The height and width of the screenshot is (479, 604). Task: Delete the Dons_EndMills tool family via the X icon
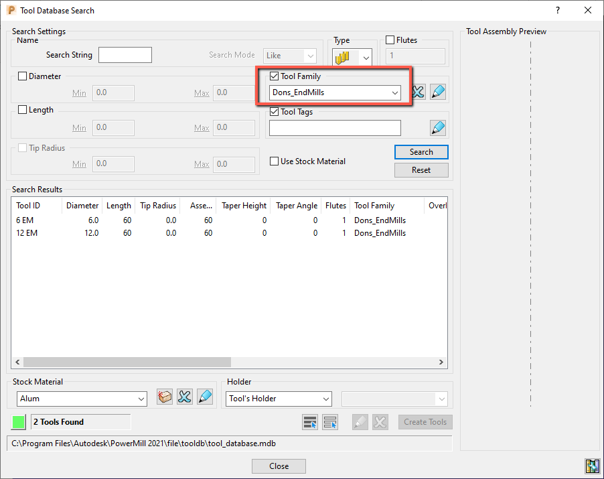(418, 92)
